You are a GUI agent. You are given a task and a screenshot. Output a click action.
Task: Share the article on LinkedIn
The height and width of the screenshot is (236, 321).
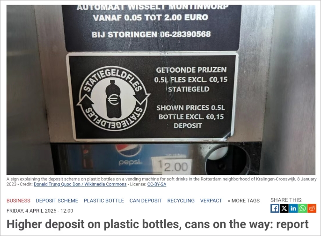293,208
